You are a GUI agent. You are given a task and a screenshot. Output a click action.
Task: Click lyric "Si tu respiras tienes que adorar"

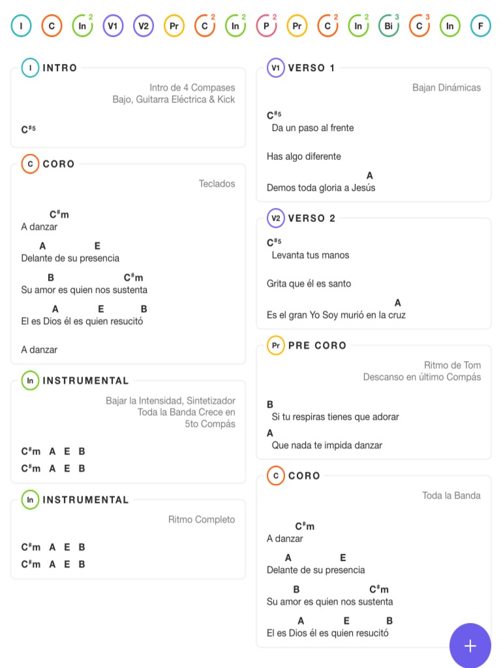[x=335, y=417]
